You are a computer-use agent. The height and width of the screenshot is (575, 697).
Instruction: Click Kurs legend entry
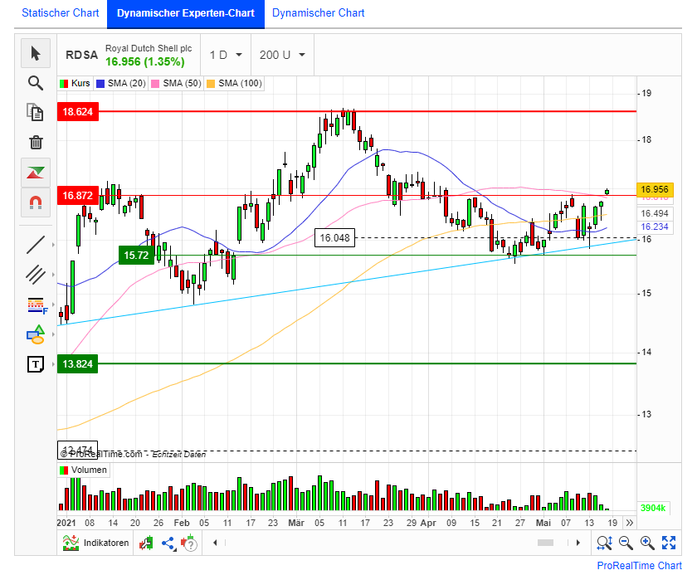[75, 83]
